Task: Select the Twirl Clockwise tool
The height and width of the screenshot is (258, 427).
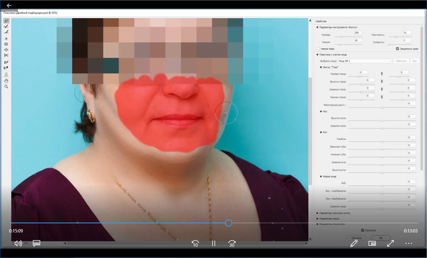Action: click(x=6, y=39)
